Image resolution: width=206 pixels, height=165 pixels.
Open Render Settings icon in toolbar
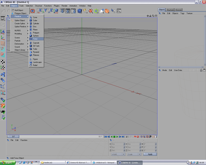73,11
